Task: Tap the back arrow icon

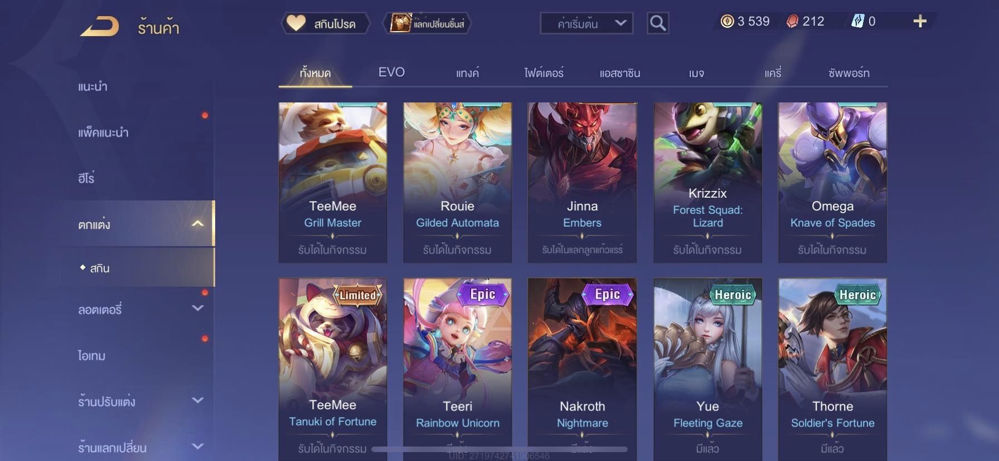Action: (x=99, y=26)
